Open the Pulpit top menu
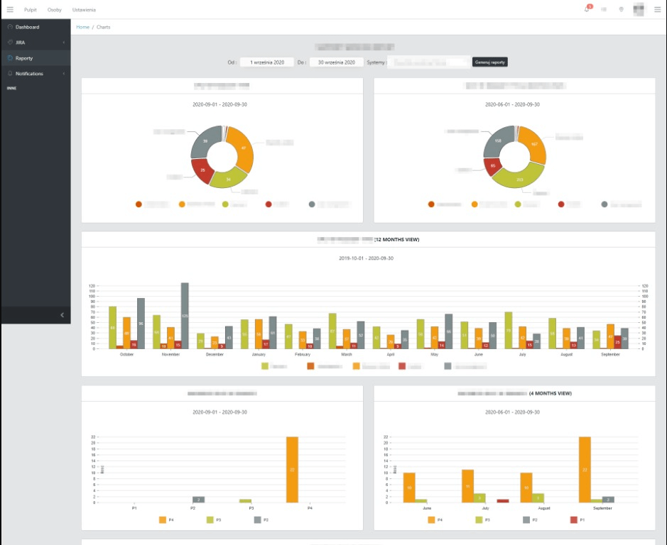This screenshot has height=545, width=667. (x=31, y=9)
